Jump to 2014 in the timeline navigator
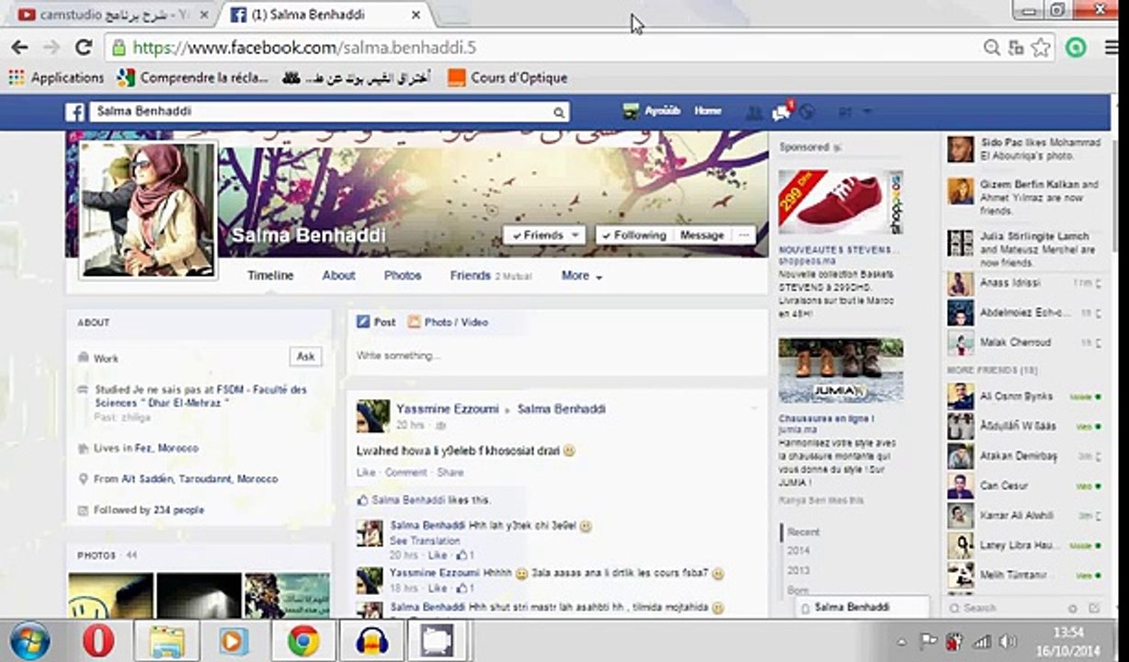This screenshot has width=1129, height=662. coord(798,551)
